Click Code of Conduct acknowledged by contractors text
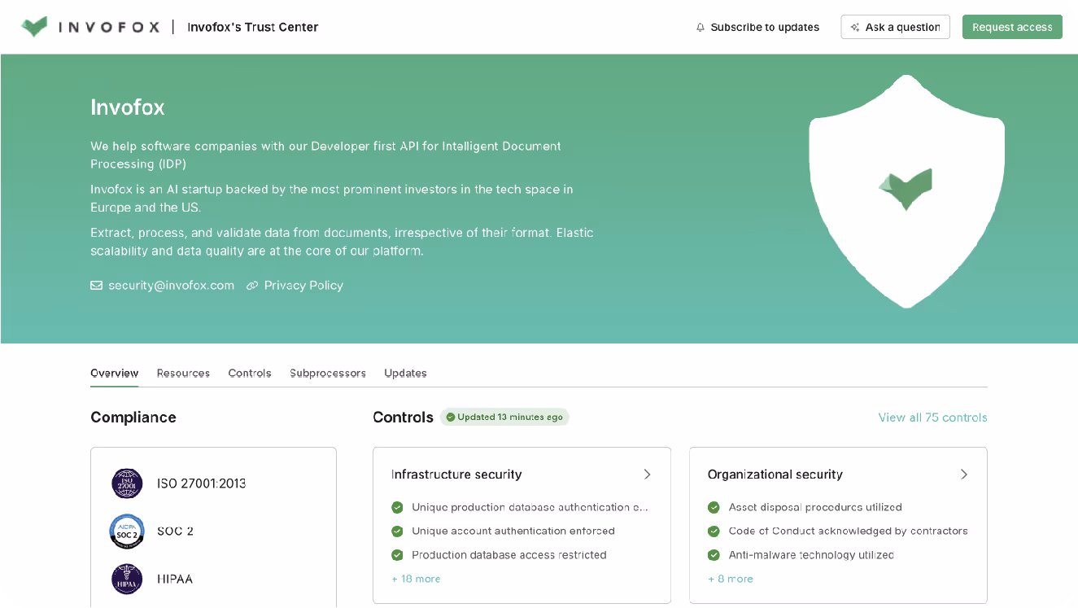 pyautogui.click(x=849, y=531)
